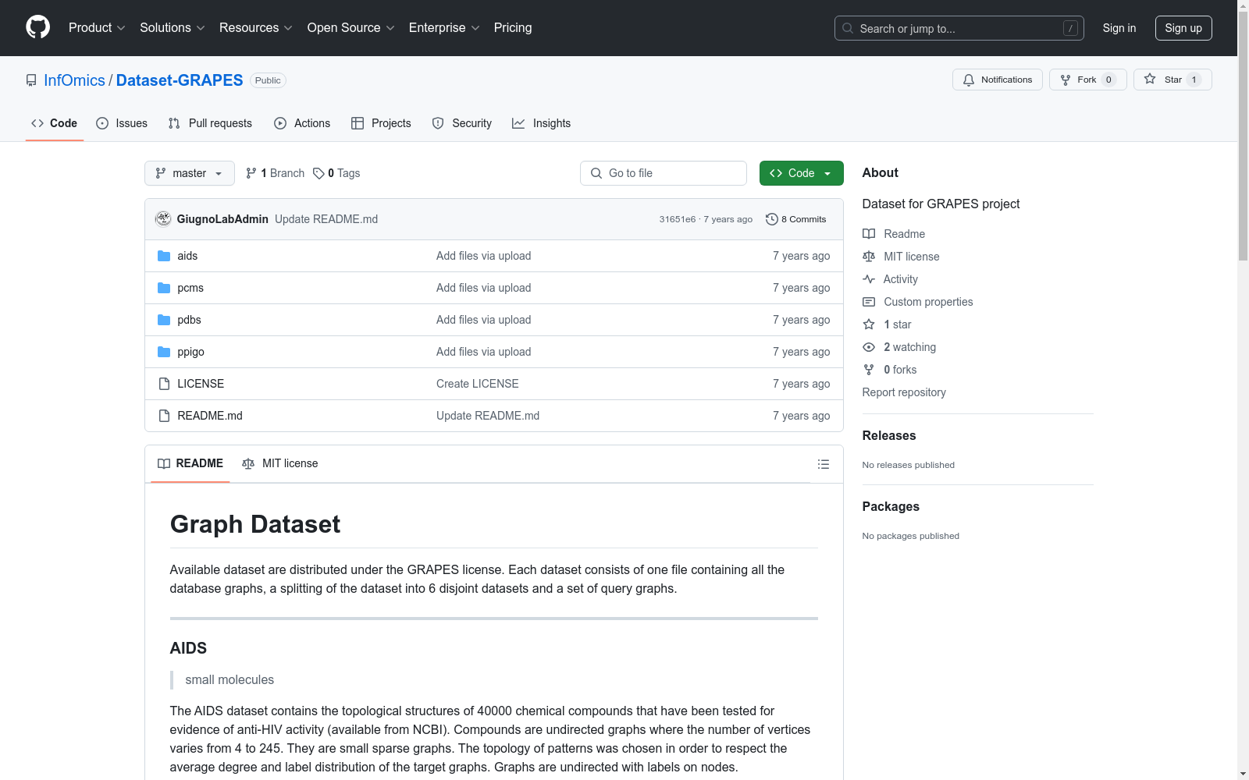Click the commits history clock icon
The height and width of the screenshot is (780, 1249).
tap(772, 219)
